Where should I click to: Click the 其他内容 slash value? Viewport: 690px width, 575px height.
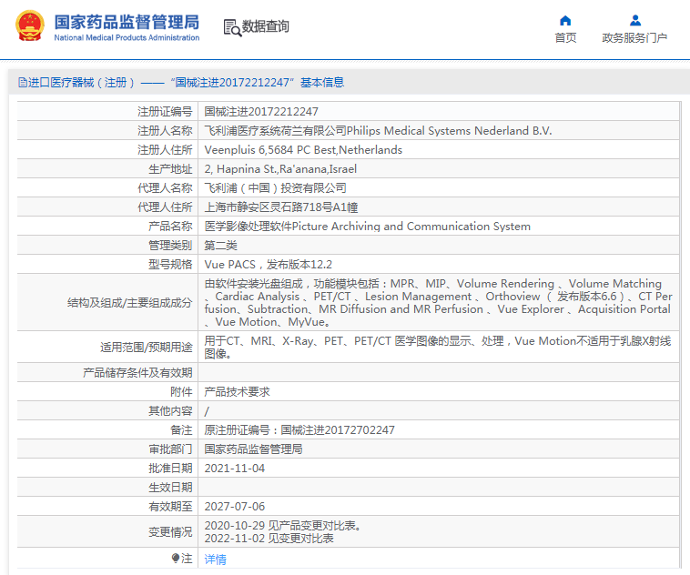(207, 411)
